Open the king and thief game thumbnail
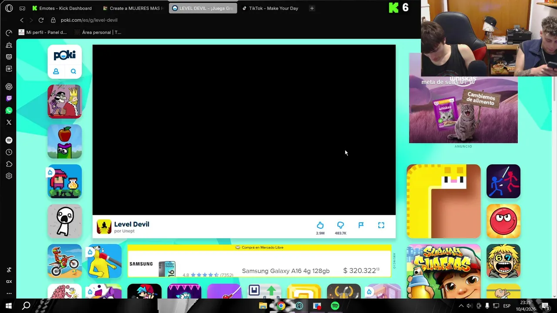 pos(64,101)
